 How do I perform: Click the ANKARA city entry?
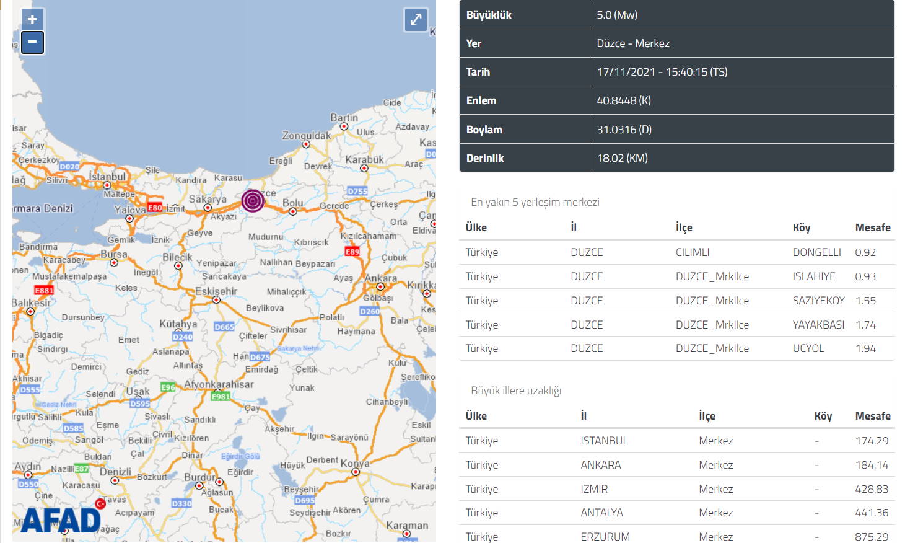click(600, 465)
